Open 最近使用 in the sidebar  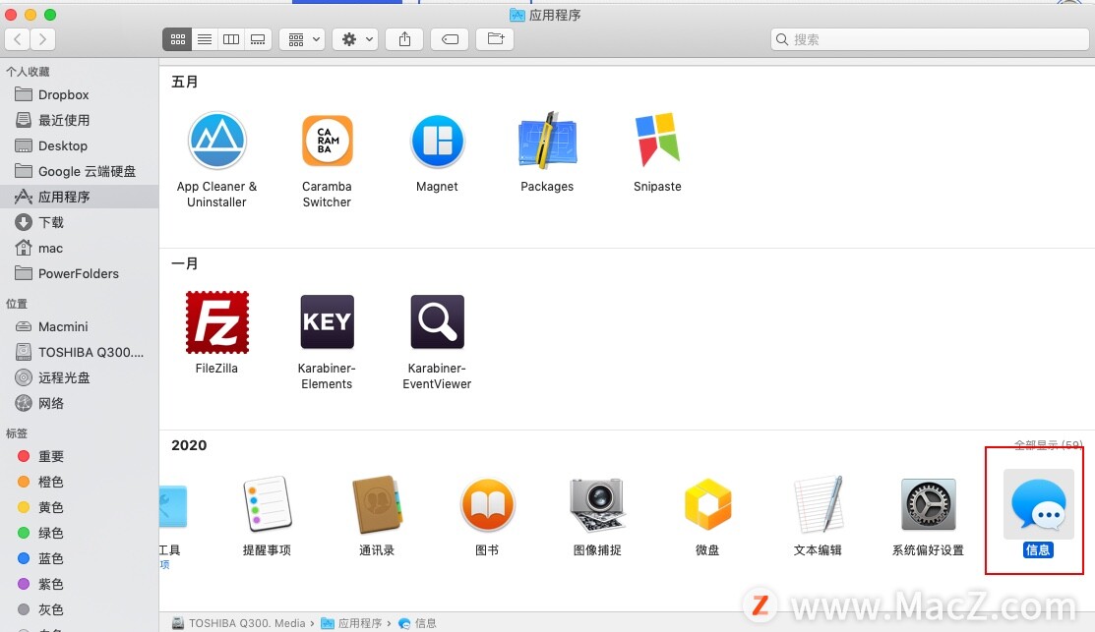pyautogui.click(x=80, y=120)
